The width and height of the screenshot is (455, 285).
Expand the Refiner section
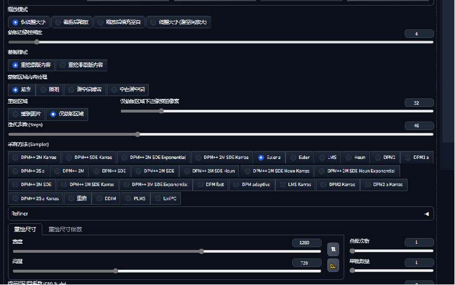(220, 214)
